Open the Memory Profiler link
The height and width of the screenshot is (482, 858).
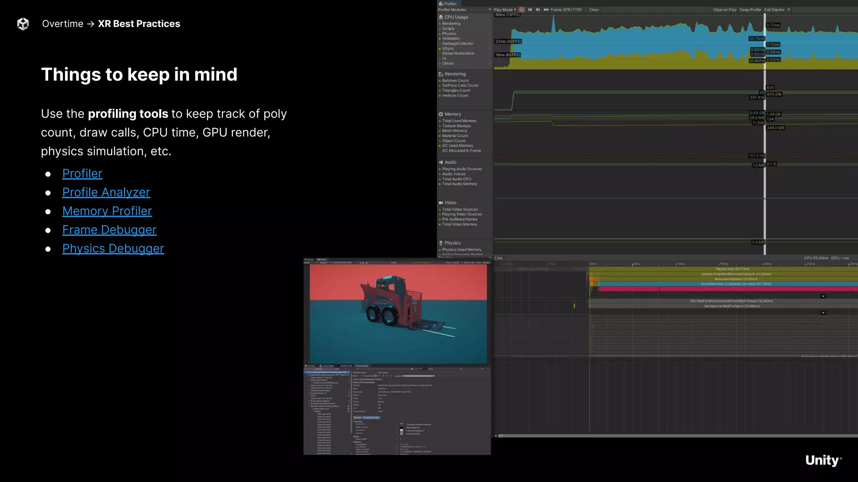pyautogui.click(x=107, y=211)
